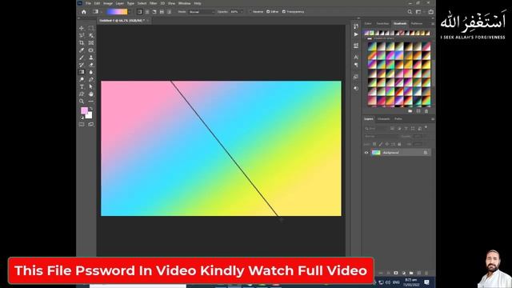Open the Gradients panel menu

433,23
